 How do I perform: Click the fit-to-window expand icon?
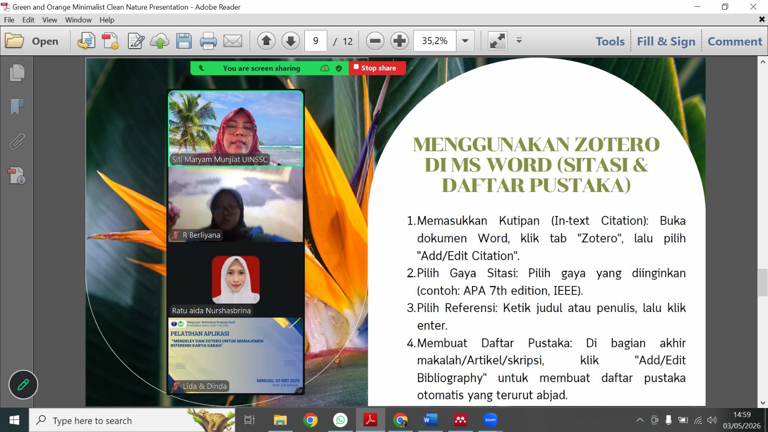[x=497, y=41]
